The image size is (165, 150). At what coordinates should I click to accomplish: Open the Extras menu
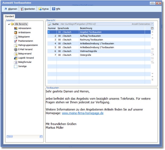pos(43,9)
